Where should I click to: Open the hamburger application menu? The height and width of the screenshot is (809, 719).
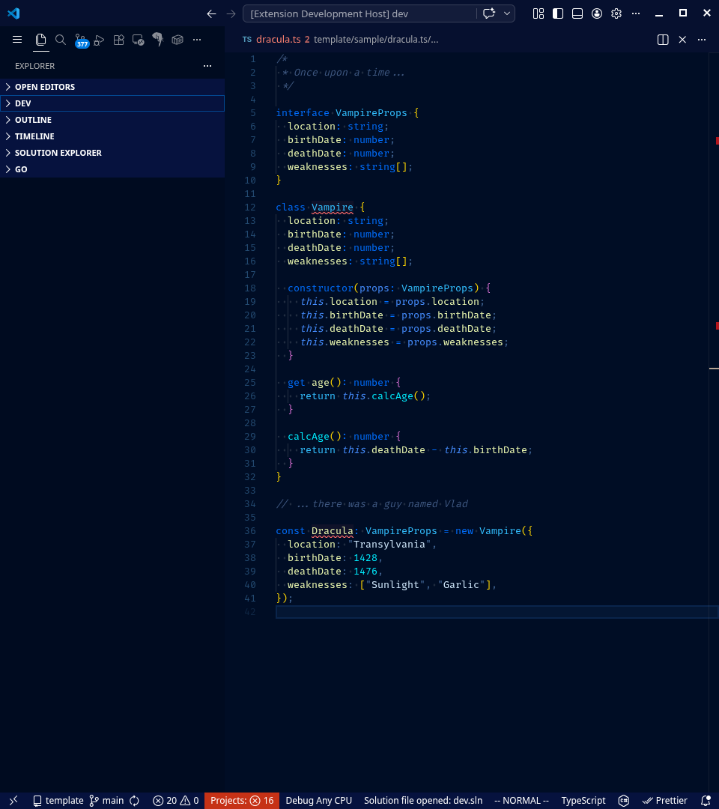[x=17, y=40]
